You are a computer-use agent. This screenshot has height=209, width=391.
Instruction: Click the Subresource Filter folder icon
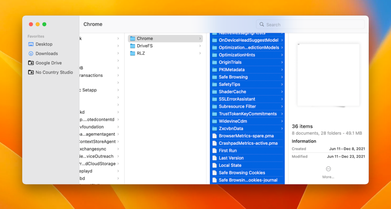tap(215, 107)
